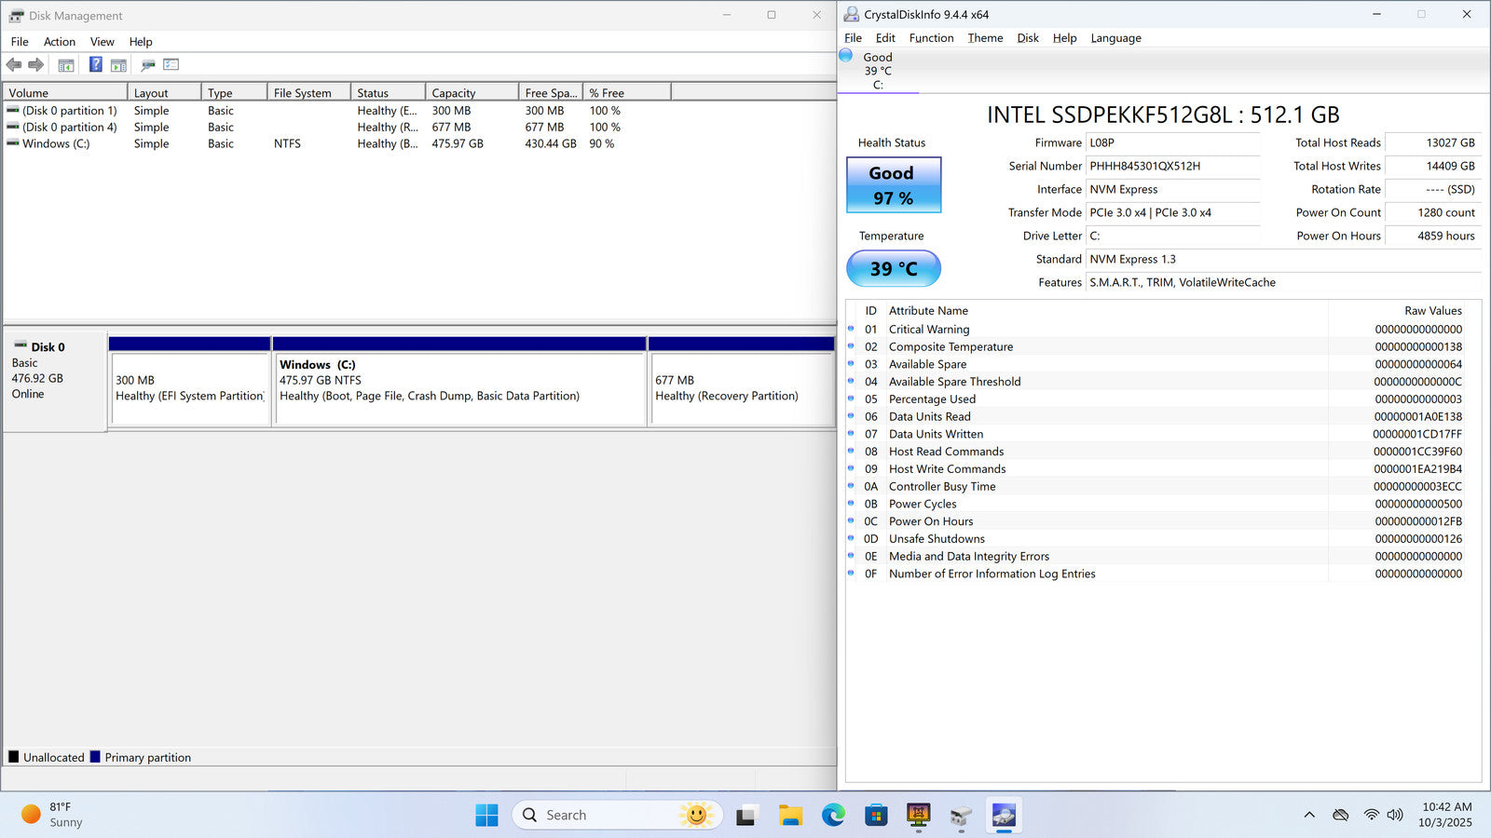Click the Good 97 % health status button
1491x838 pixels.
coord(894,185)
